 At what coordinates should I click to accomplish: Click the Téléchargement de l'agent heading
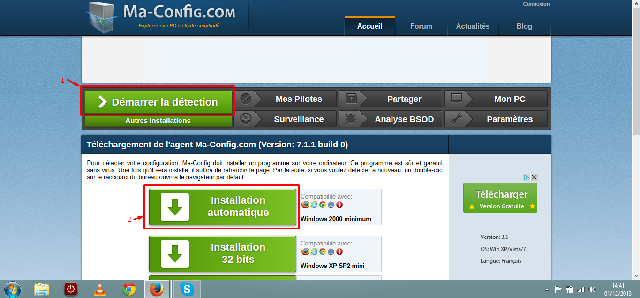coord(217,145)
